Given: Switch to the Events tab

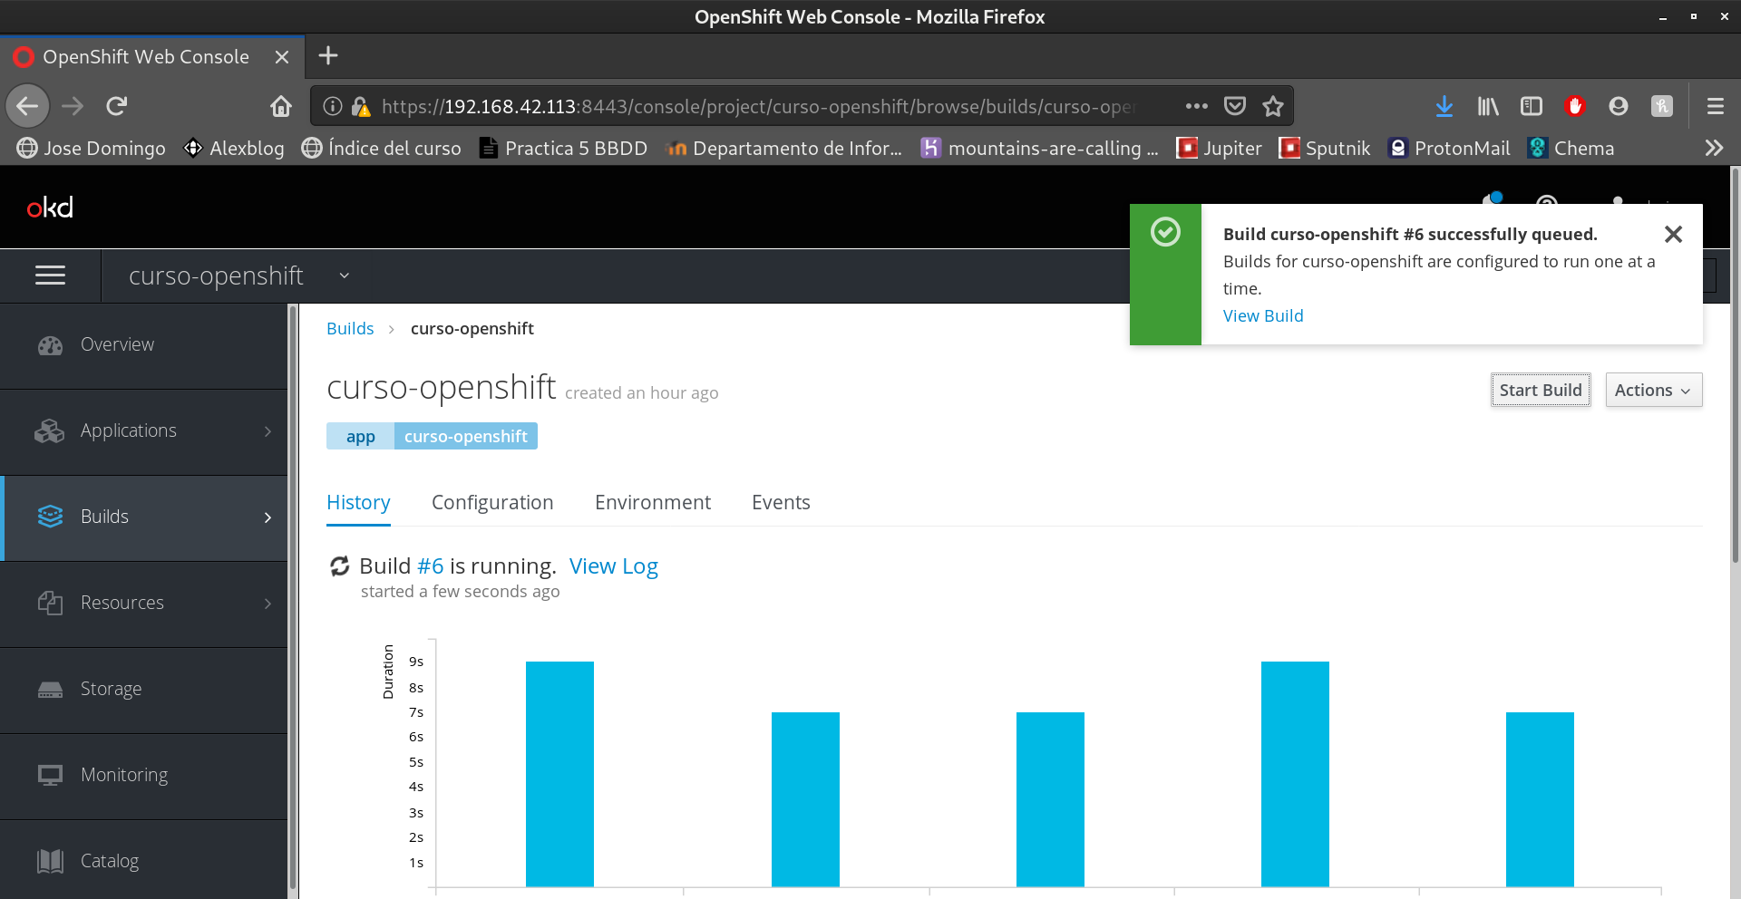Looking at the screenshot, I should (780, 503).
